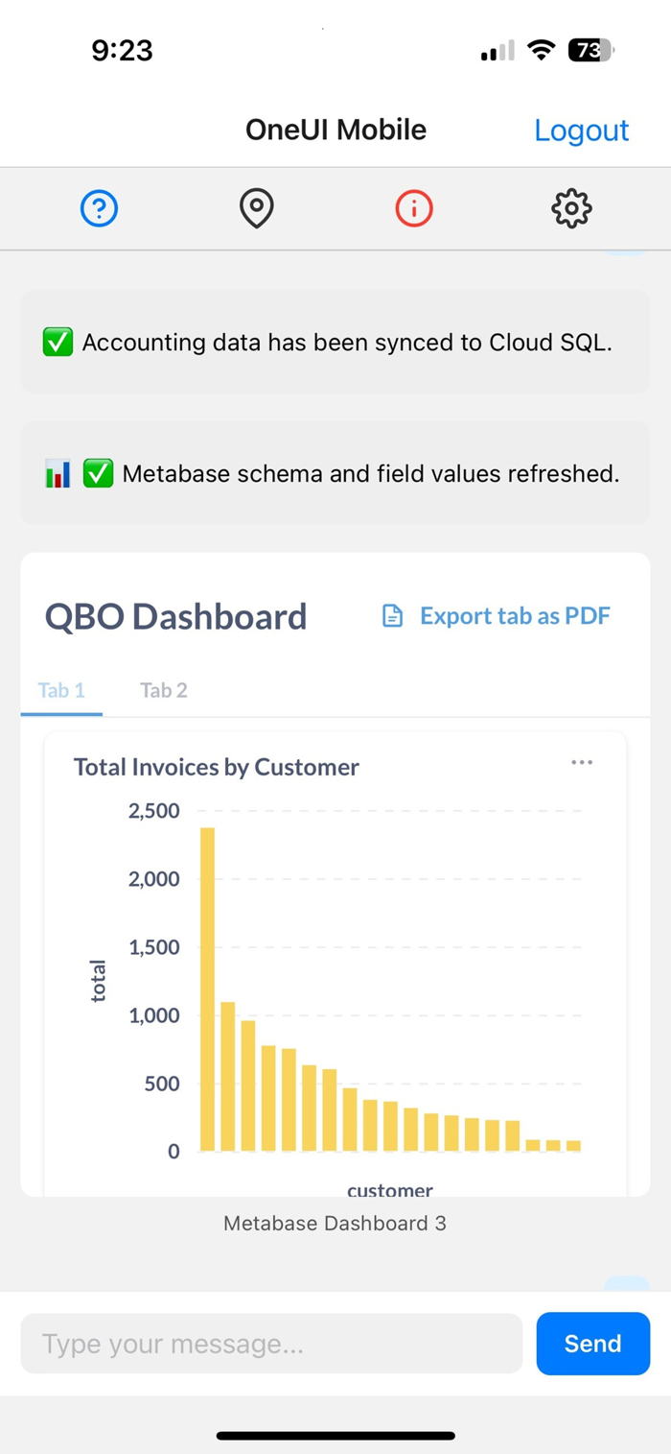671x1454 pixels.
Task: Tap the tallest yellow bar in chart
Action: coord(207,989)
